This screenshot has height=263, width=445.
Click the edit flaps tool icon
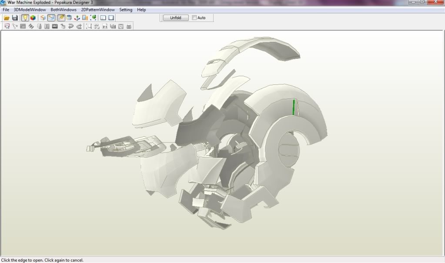click(39, 27)
